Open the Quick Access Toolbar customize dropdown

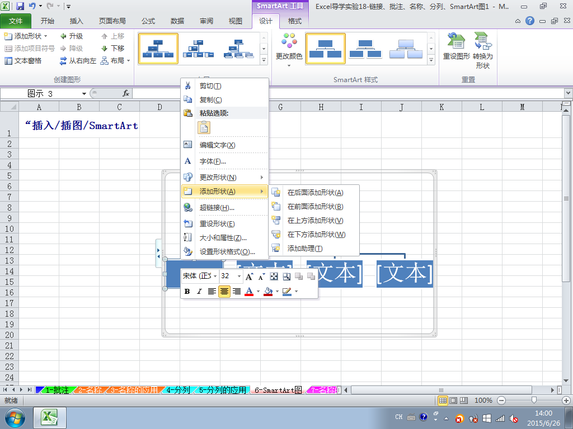pyautogui.click(x=68, y=6)
